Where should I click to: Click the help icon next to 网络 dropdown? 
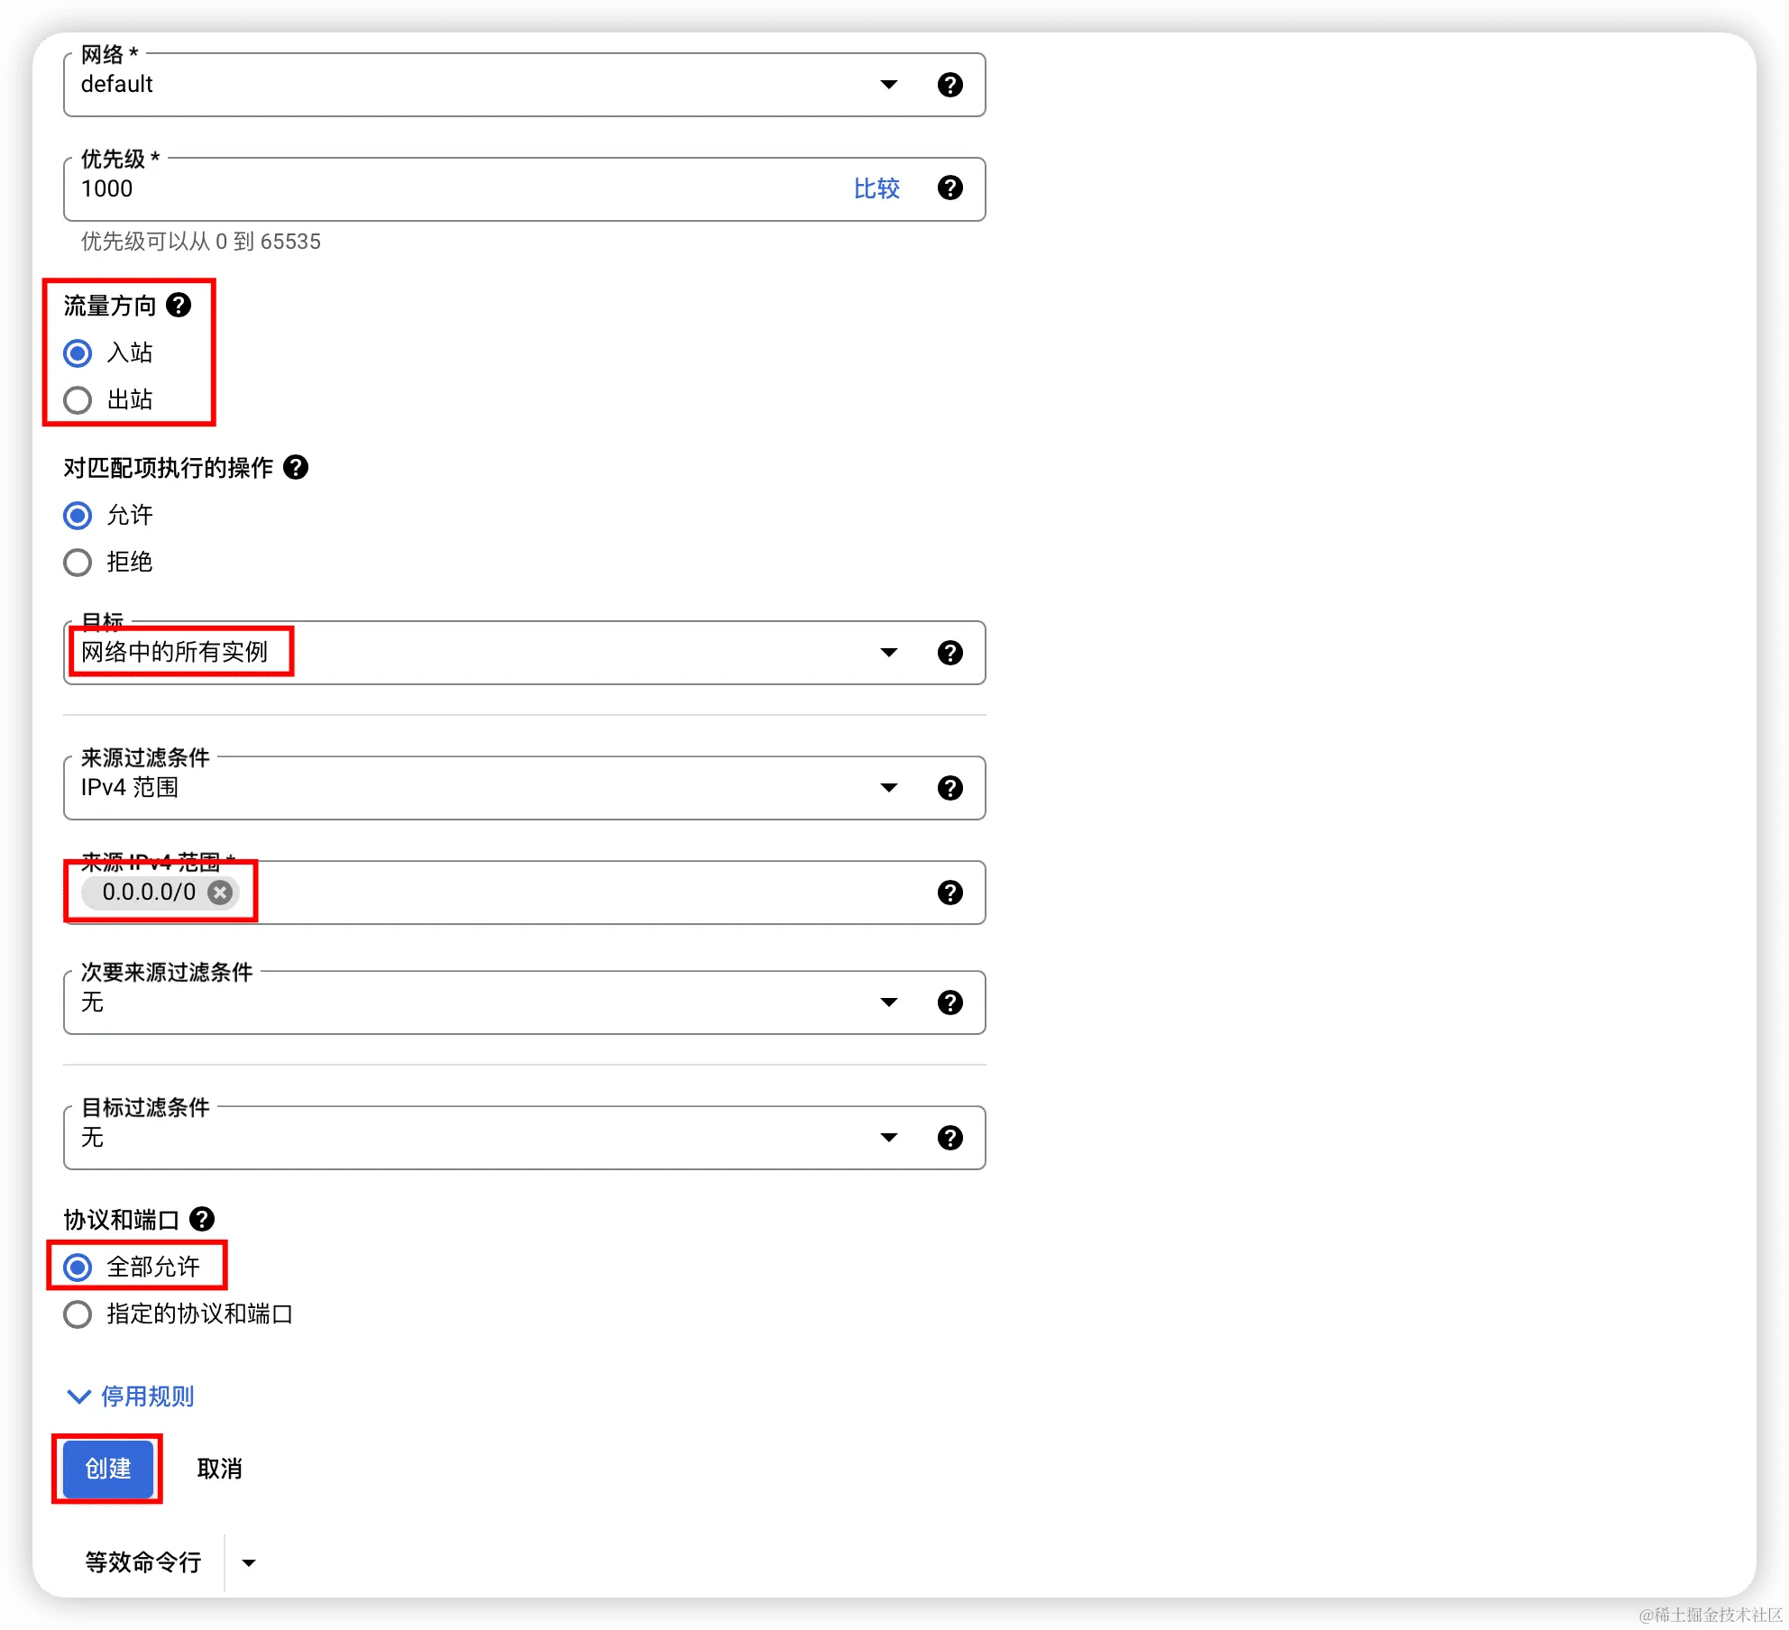[951, 85]
